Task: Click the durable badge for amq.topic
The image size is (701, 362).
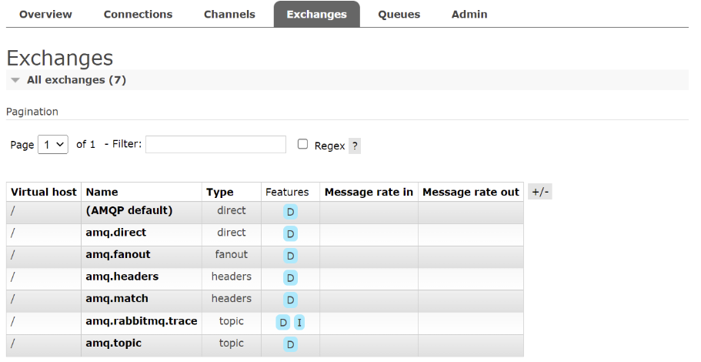Action: pyautogui.click(x=290, y=344)
